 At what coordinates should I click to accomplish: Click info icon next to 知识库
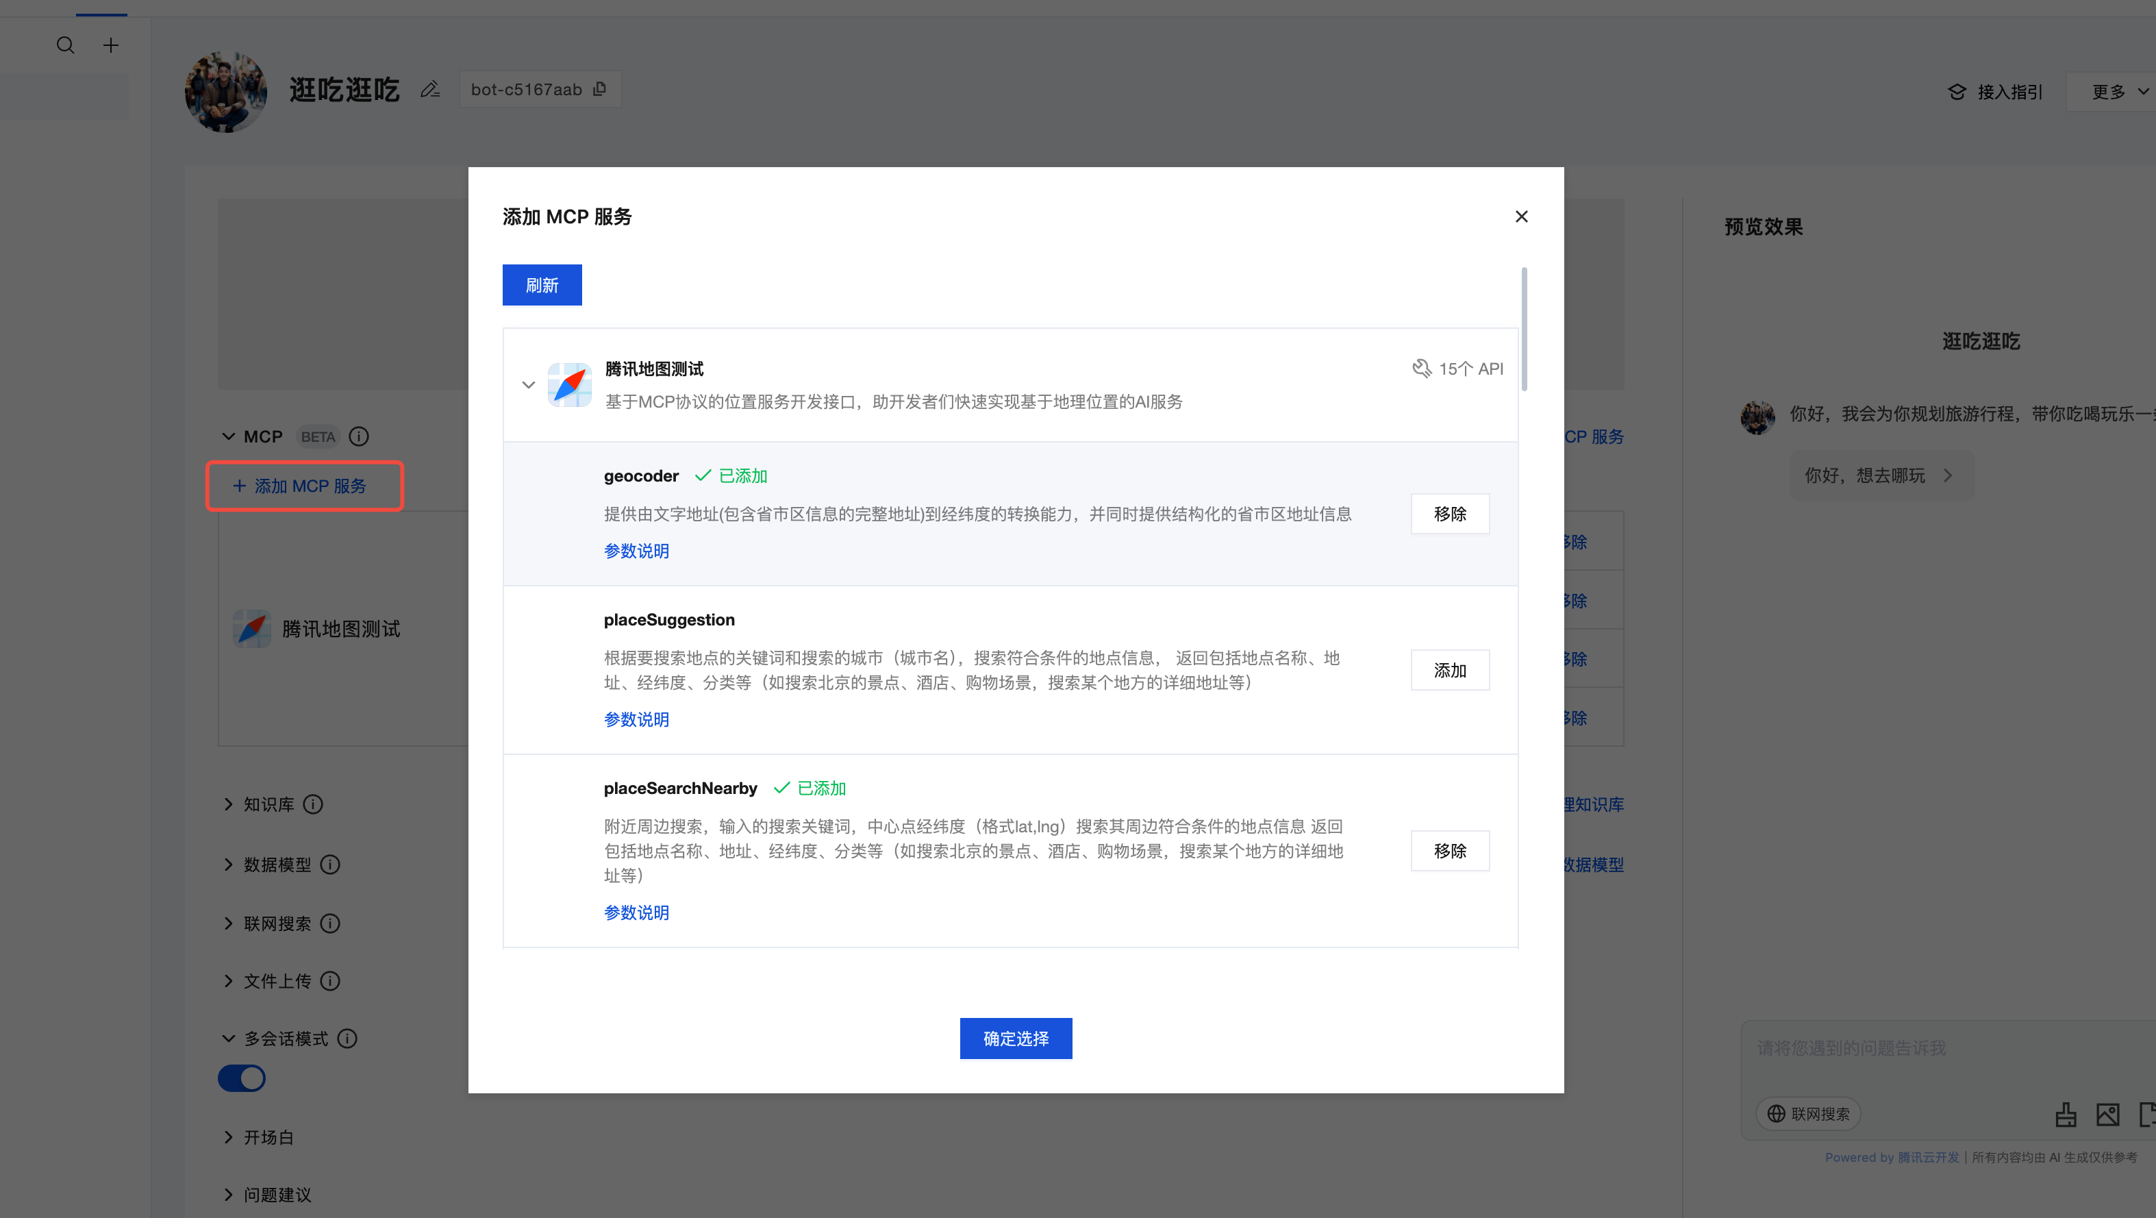[x=313, y=804]
